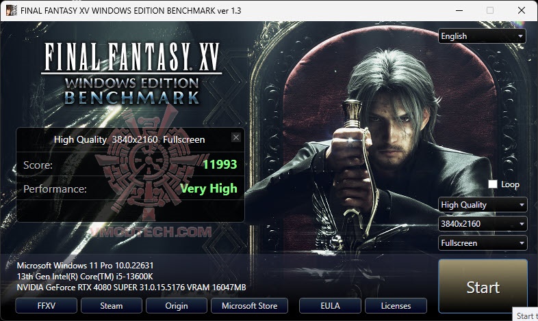Open the Licenses button
Image resolution: width=538 pixels, height=321 pixels.
tap(396, 305)
